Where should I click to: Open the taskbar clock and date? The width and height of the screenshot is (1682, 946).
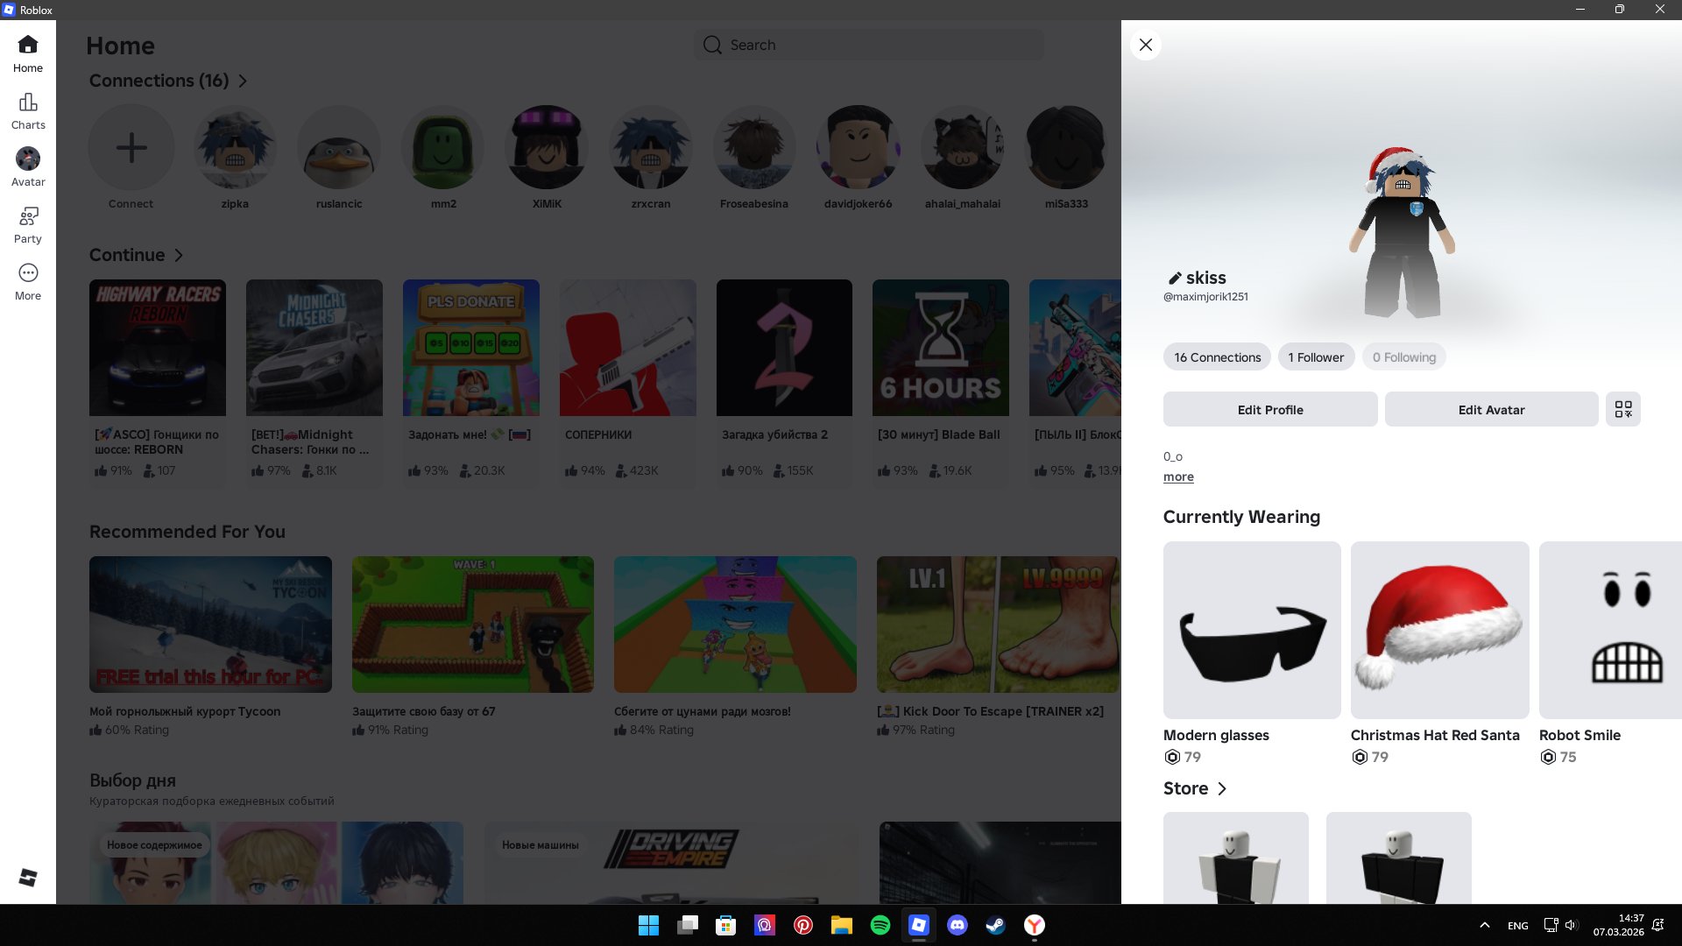tap(1619, 925)
